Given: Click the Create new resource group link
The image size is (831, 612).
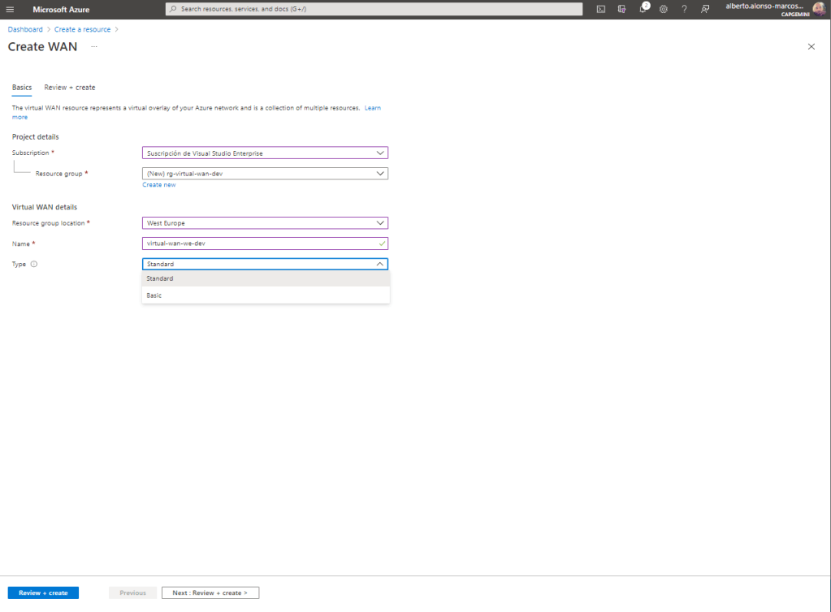Looking at the screenshot, I should [159, 185].
